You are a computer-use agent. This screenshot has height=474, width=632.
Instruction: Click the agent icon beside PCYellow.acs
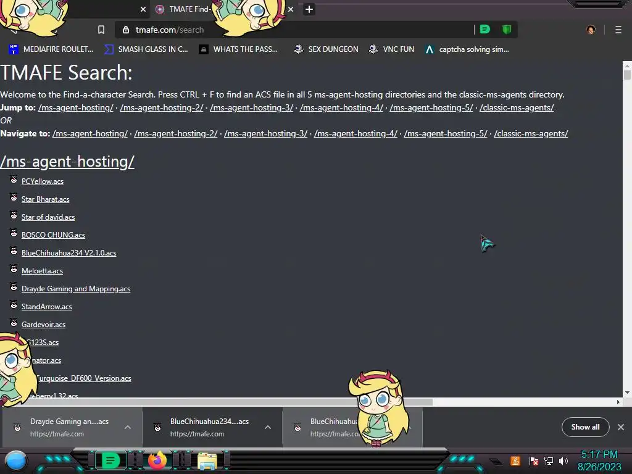click(14, 180)
